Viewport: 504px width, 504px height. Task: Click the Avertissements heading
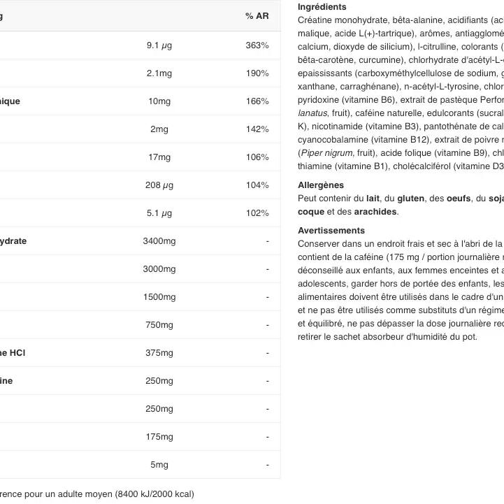pyautogui.click(x=331, y=231)
